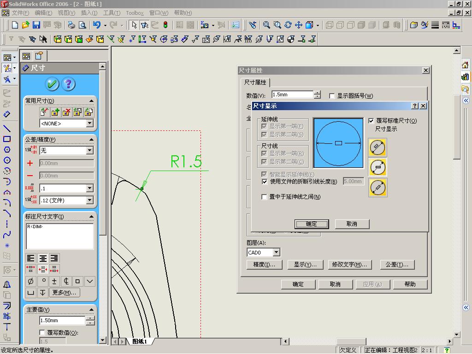
Task: Click the purple Help question mark icon
Action: 68,84
